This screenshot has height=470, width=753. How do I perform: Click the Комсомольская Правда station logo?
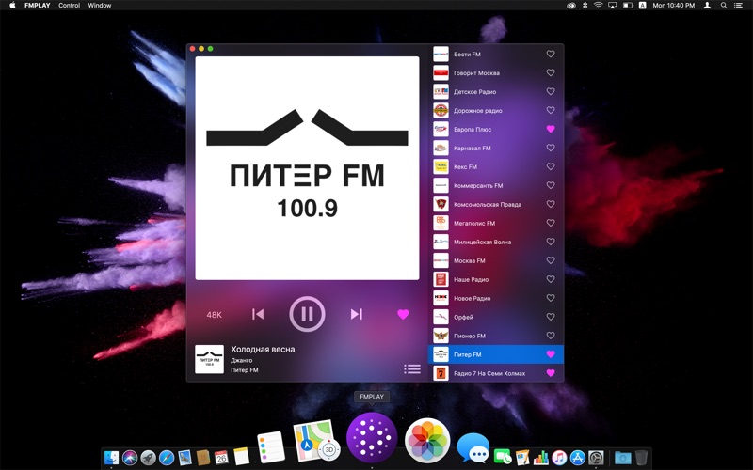click(x=441, y=204)
